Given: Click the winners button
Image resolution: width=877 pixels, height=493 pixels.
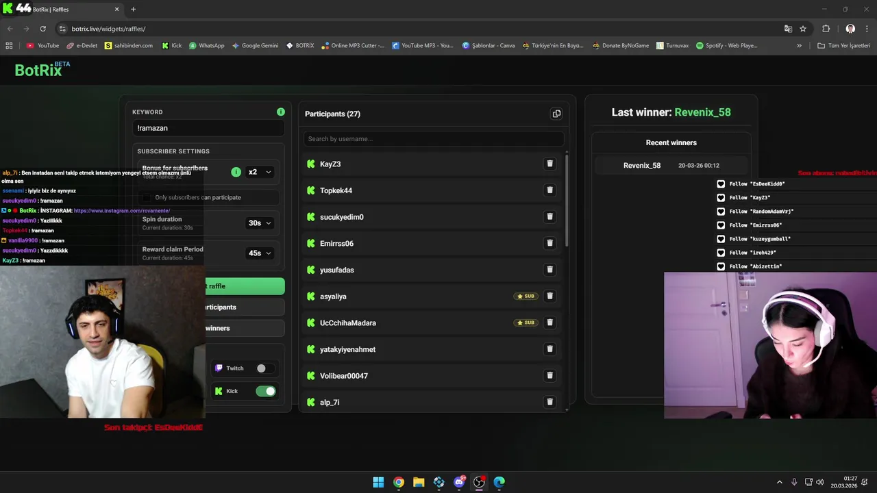Looking at the screenshot, I should [x=245, y=328].
